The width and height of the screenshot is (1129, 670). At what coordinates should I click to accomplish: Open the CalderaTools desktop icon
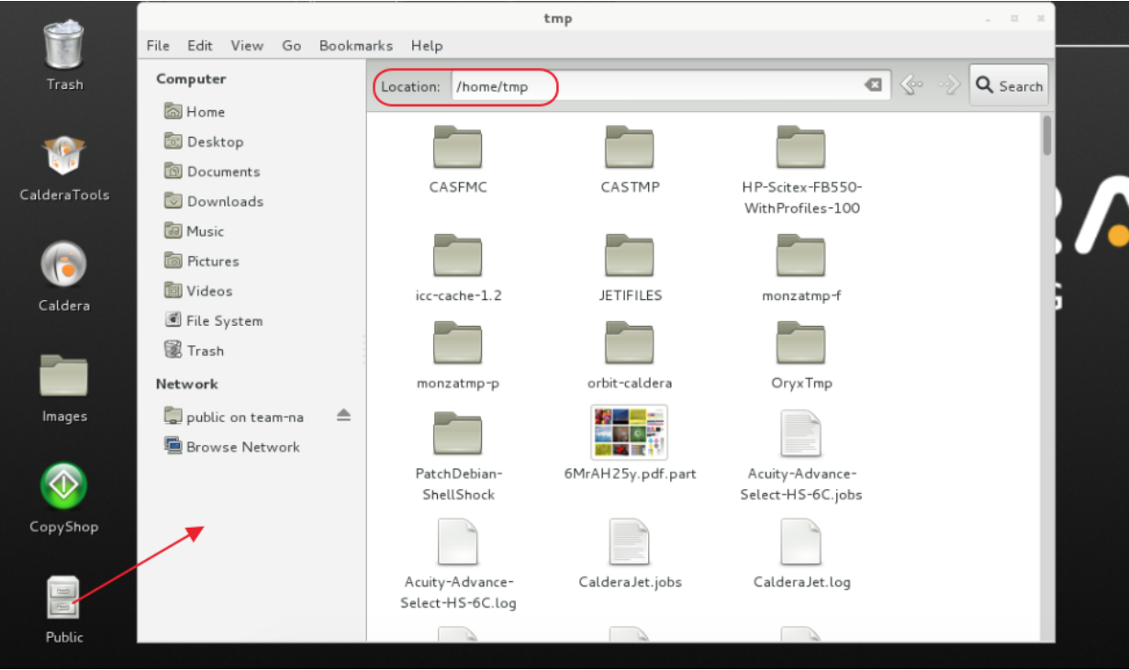tap(64, 156)
